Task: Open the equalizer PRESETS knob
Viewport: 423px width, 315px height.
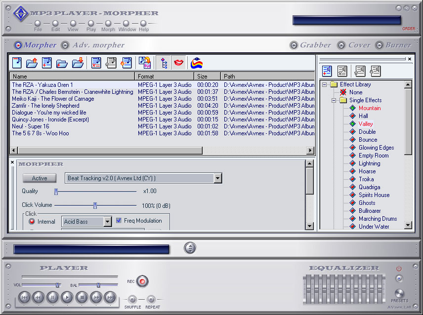Action: point(399,293)
